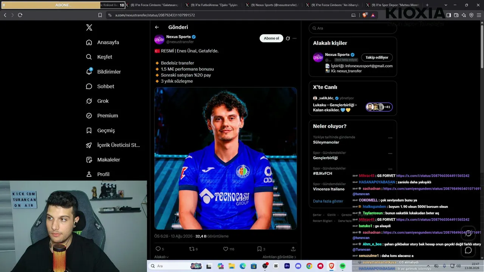Click the Grok icon on the post
Viewport: 484px width, 272px height.
click(x=288, y=38)
